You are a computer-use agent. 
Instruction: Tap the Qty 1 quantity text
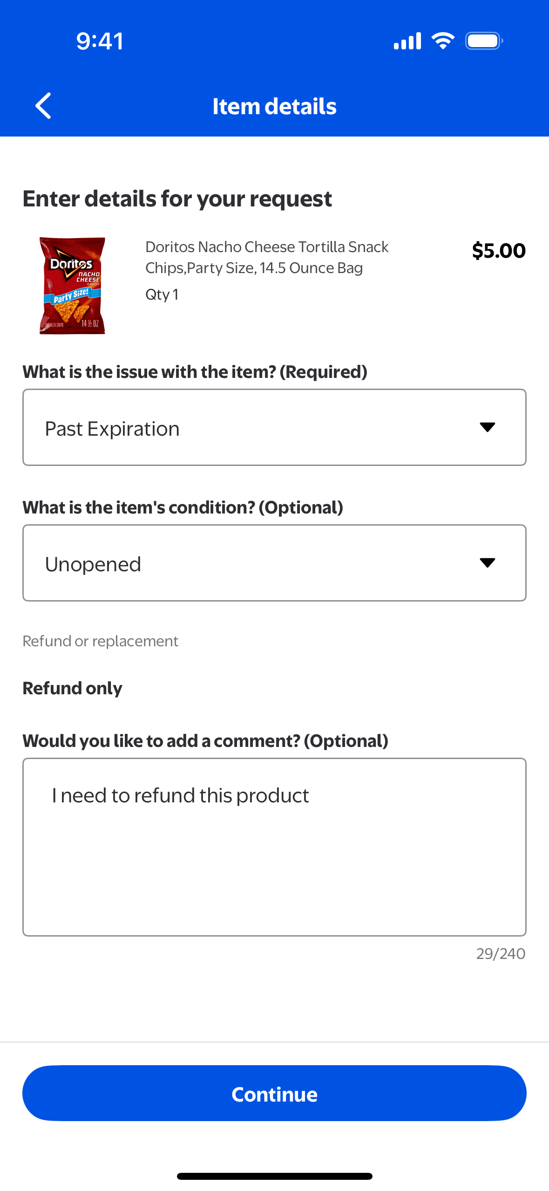click(162, 294)
